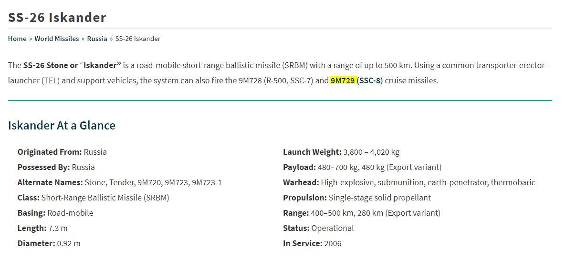Click the Home breadcrumb link
Screen dimensions: 565x259
point(17,39)
